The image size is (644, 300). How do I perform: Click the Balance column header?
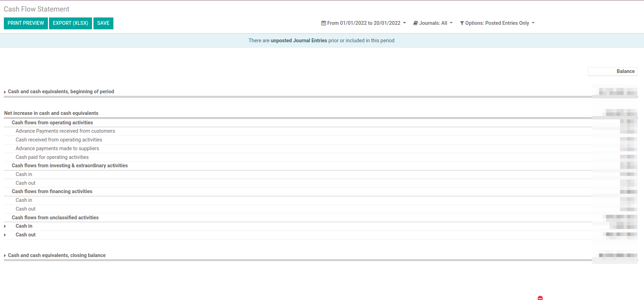[625, 71]
